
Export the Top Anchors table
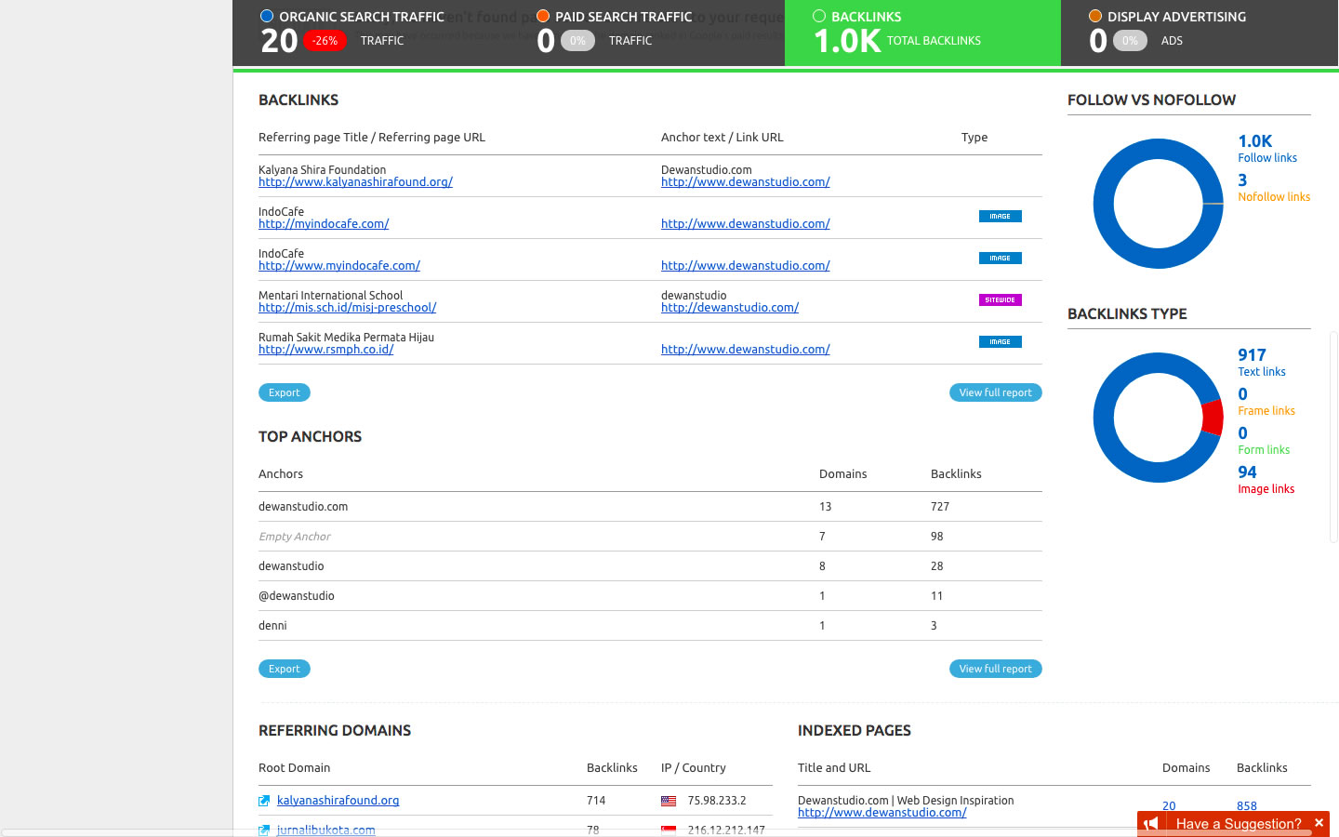[284, 669]
